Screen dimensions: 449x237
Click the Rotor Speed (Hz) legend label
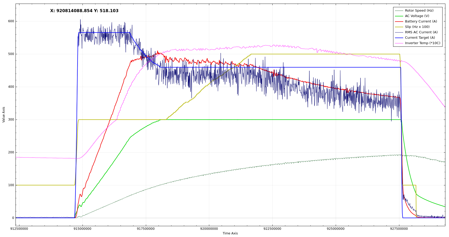(419, 11)
